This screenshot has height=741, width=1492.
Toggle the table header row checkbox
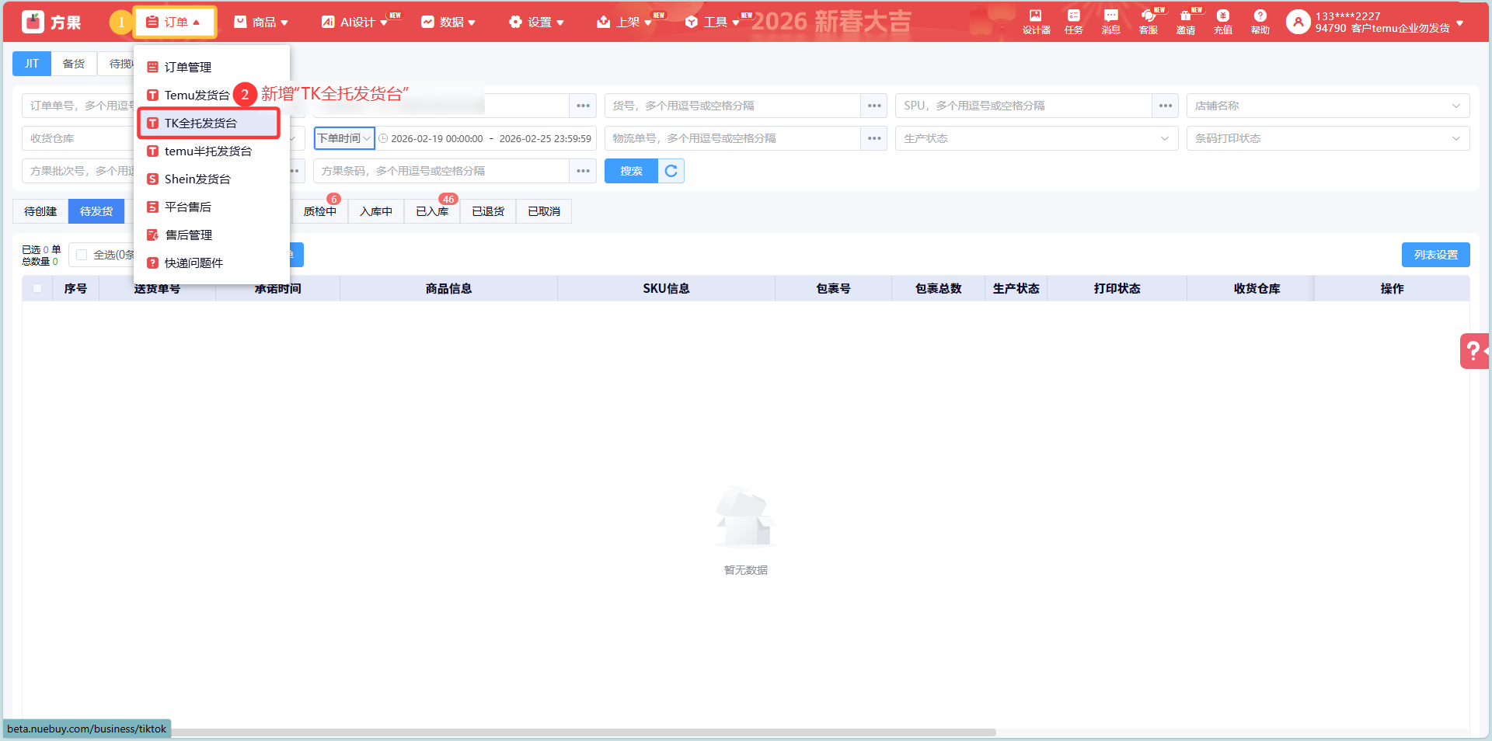click(x=37, y=289)
